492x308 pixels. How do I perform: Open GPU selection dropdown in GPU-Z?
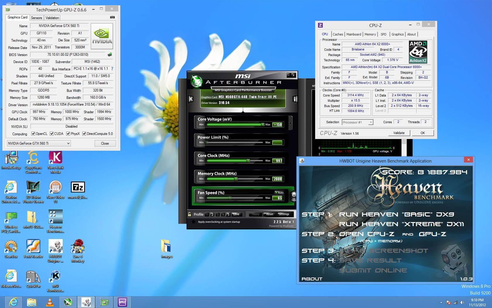(39, 143)
